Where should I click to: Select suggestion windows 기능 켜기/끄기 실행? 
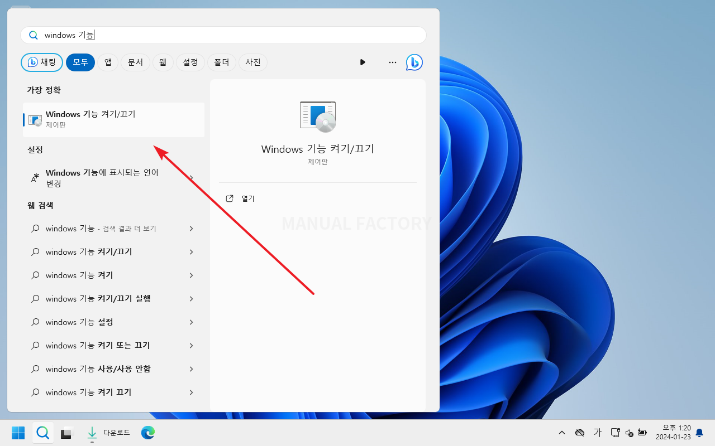point(113,299)
